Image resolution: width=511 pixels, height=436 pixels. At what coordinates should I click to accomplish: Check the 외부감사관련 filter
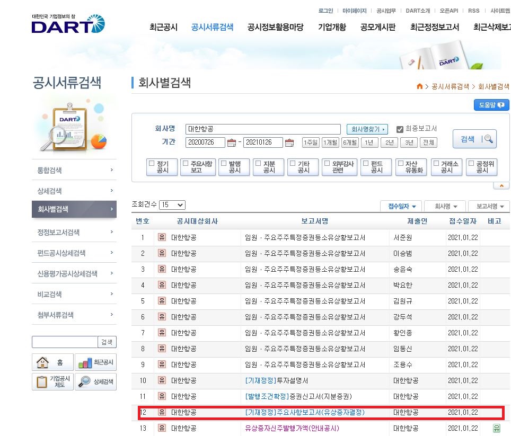(x=327, y=163)
